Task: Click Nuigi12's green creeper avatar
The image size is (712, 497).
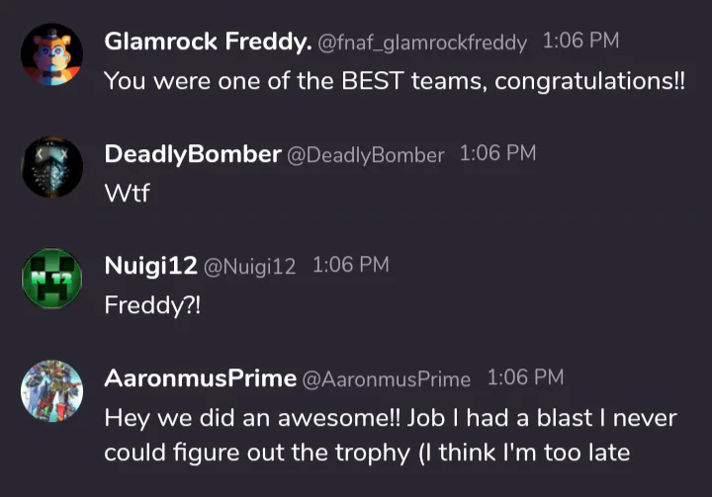Action: click(51, 280)
